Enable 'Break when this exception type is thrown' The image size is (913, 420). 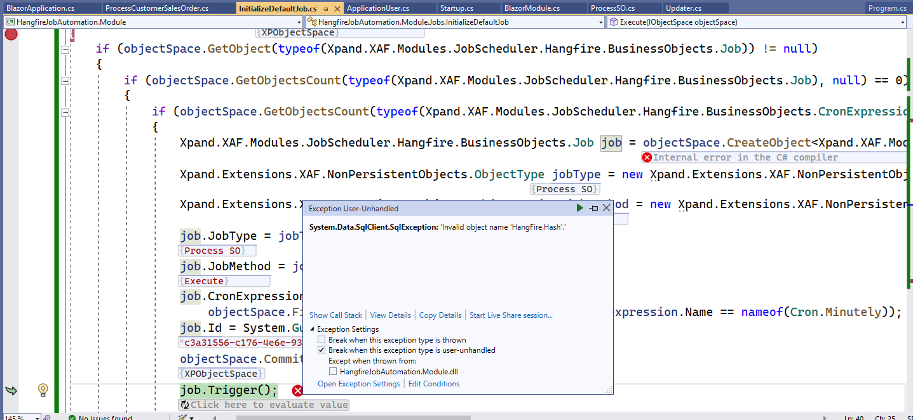pyautogui.click(x=321, y=339)
